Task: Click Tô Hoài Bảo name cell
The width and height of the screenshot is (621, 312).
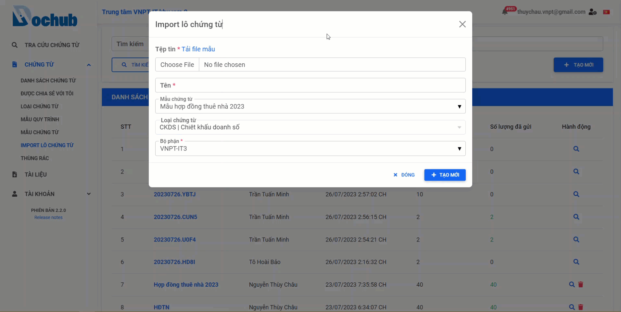Action: click(x=265, y=262)
